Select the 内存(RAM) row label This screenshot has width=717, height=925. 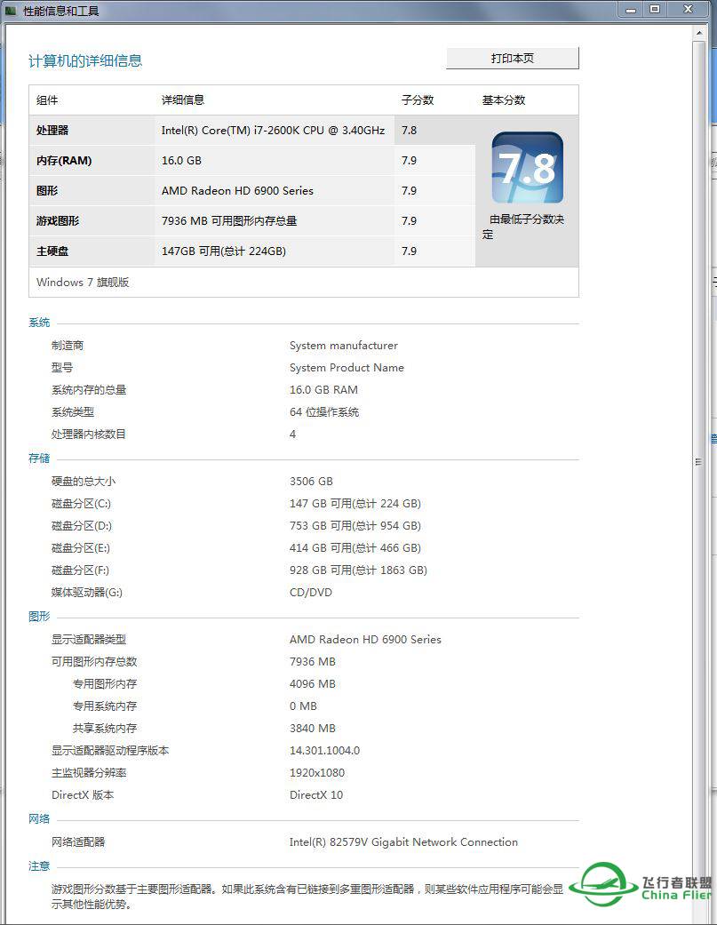click(64, 161)
